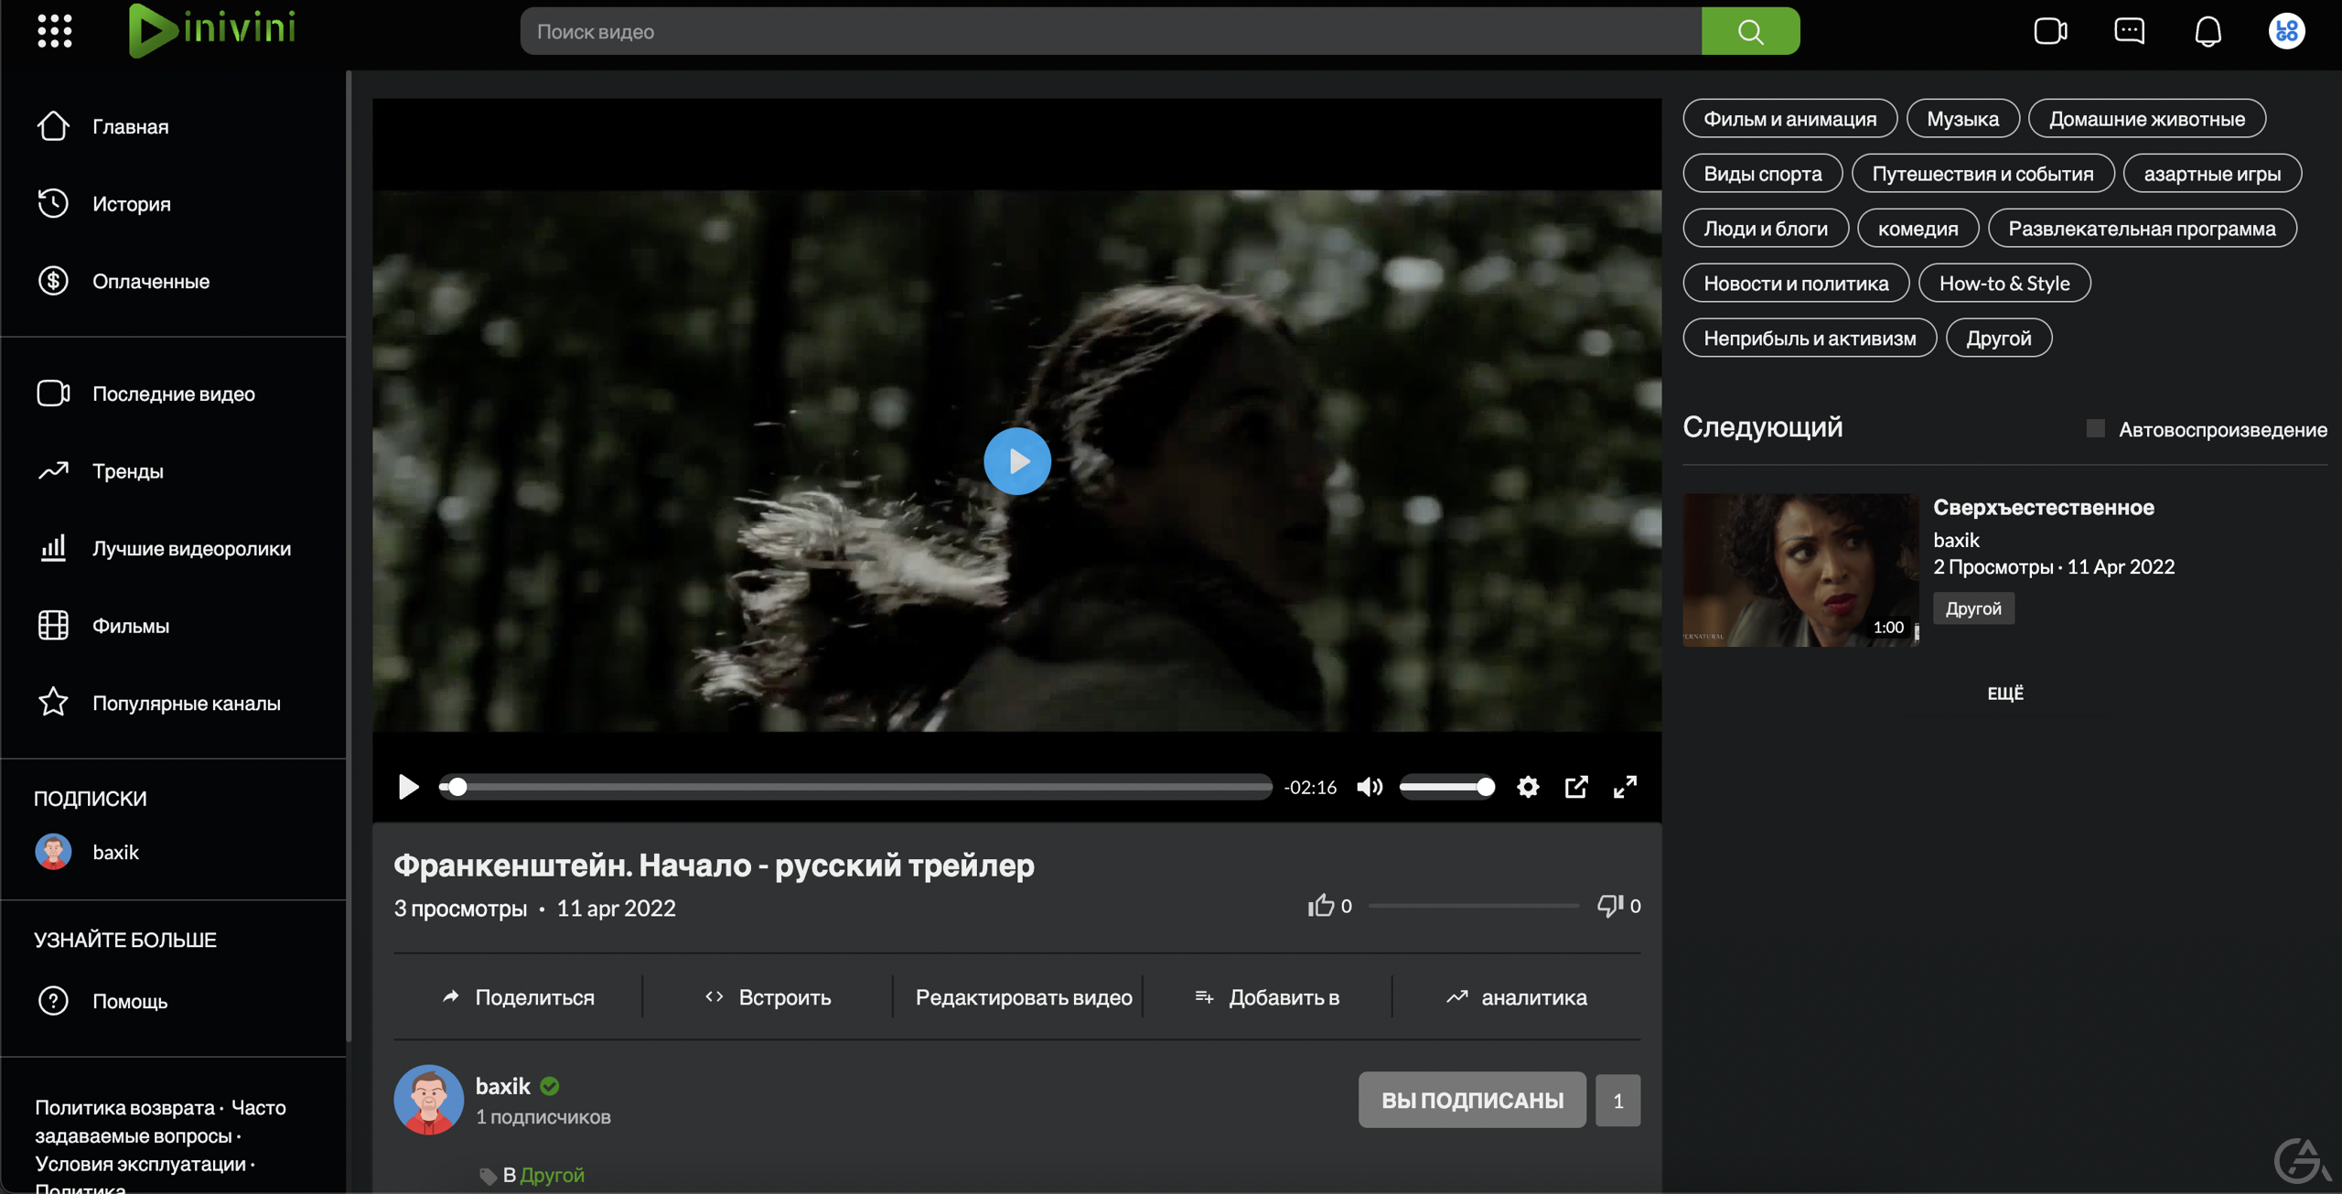The image size is (2342, 1194).
Task: Click Встроить embed button
Action: click(768, 997)
